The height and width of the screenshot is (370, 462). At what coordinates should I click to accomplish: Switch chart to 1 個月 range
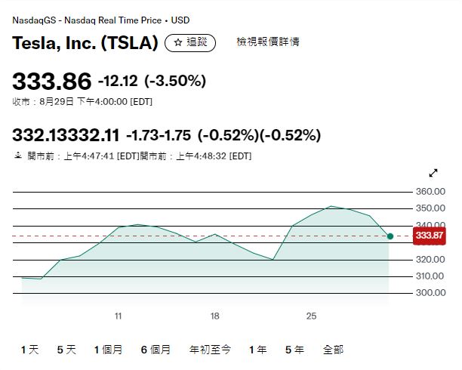click(x=108, y=350)
